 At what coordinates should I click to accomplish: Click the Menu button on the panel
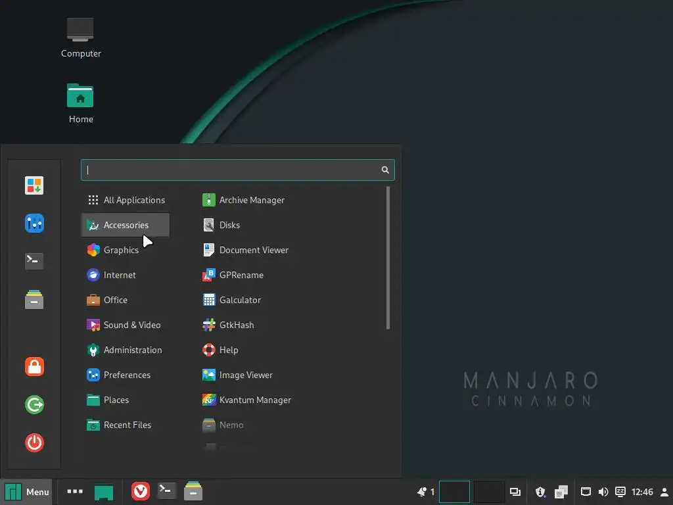tap(26, 492)
